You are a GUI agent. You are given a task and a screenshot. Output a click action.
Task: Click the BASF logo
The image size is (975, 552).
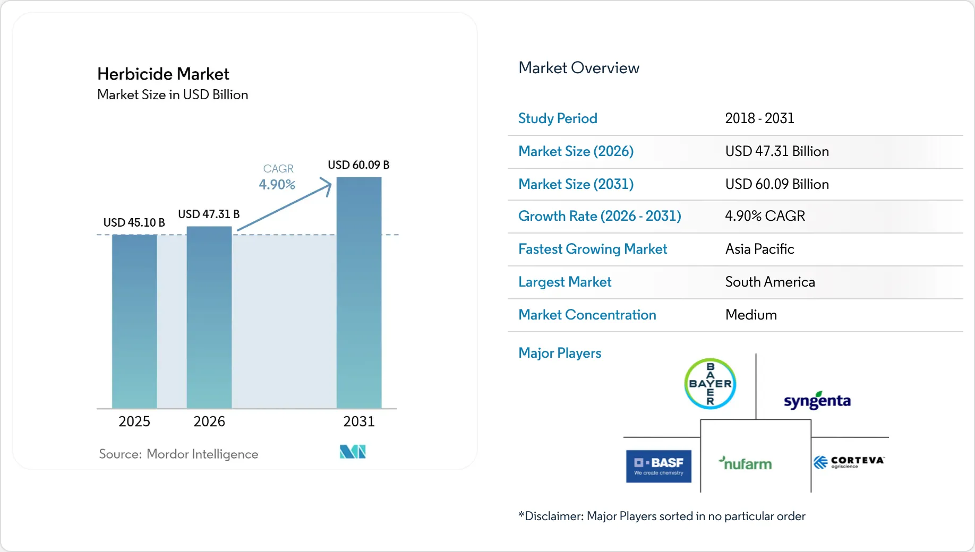point(658,466)
